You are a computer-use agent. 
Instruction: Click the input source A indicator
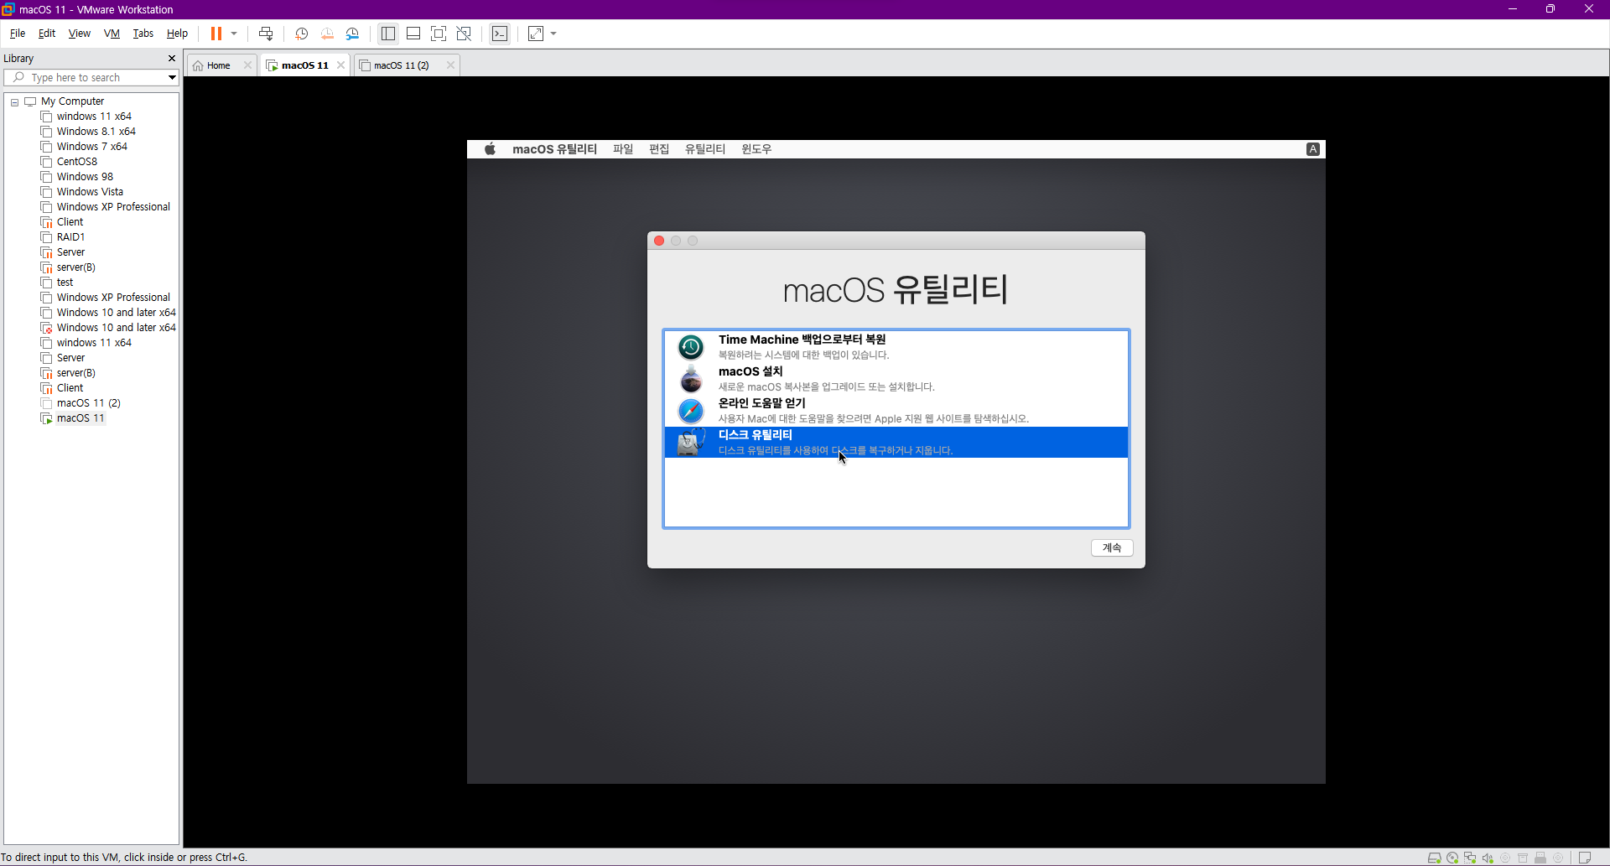1313,149
